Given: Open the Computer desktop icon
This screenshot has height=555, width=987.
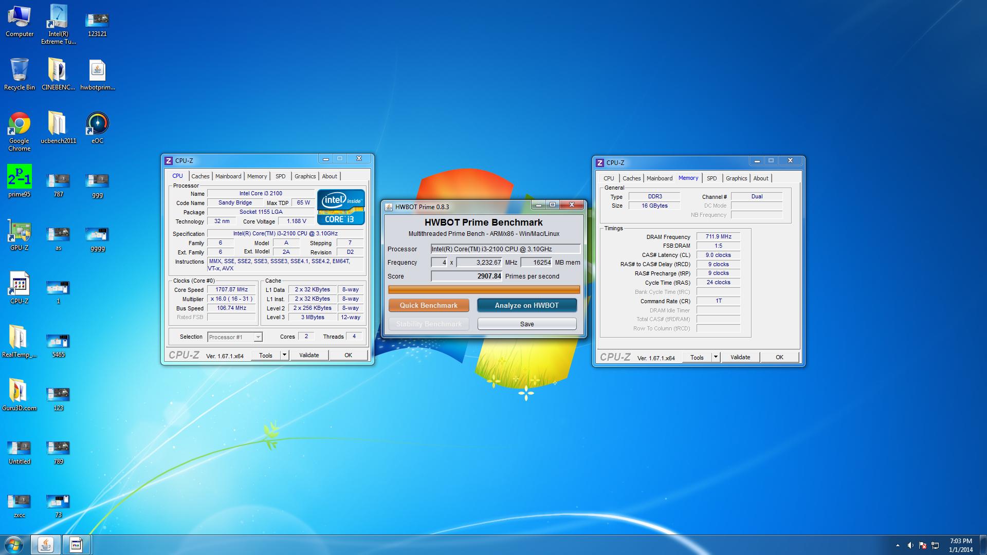Looking at the screenshot, I should pos(20,22).
